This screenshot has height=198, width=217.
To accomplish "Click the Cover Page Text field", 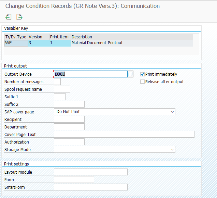I will (x=124, y=134).
